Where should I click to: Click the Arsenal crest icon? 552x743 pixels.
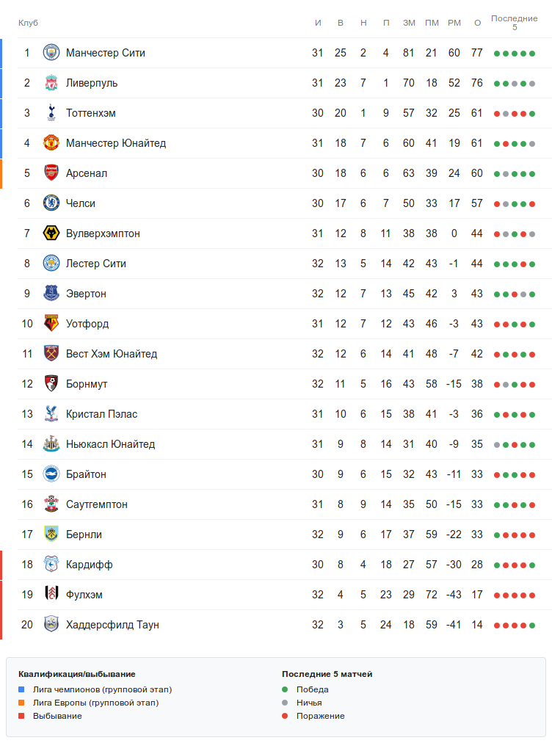[51, 173]
